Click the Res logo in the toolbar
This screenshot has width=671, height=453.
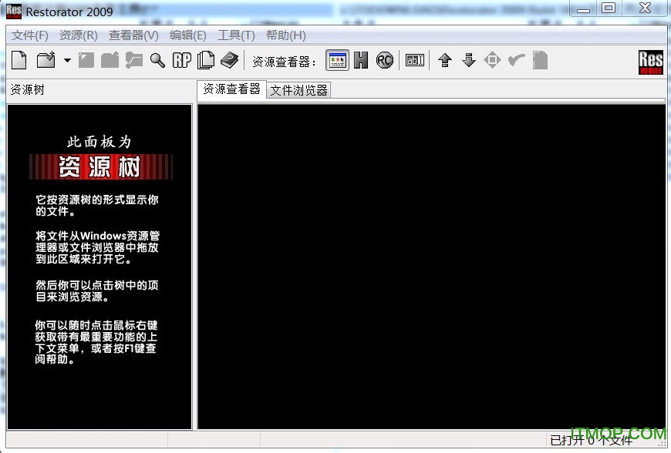(650, 60)
